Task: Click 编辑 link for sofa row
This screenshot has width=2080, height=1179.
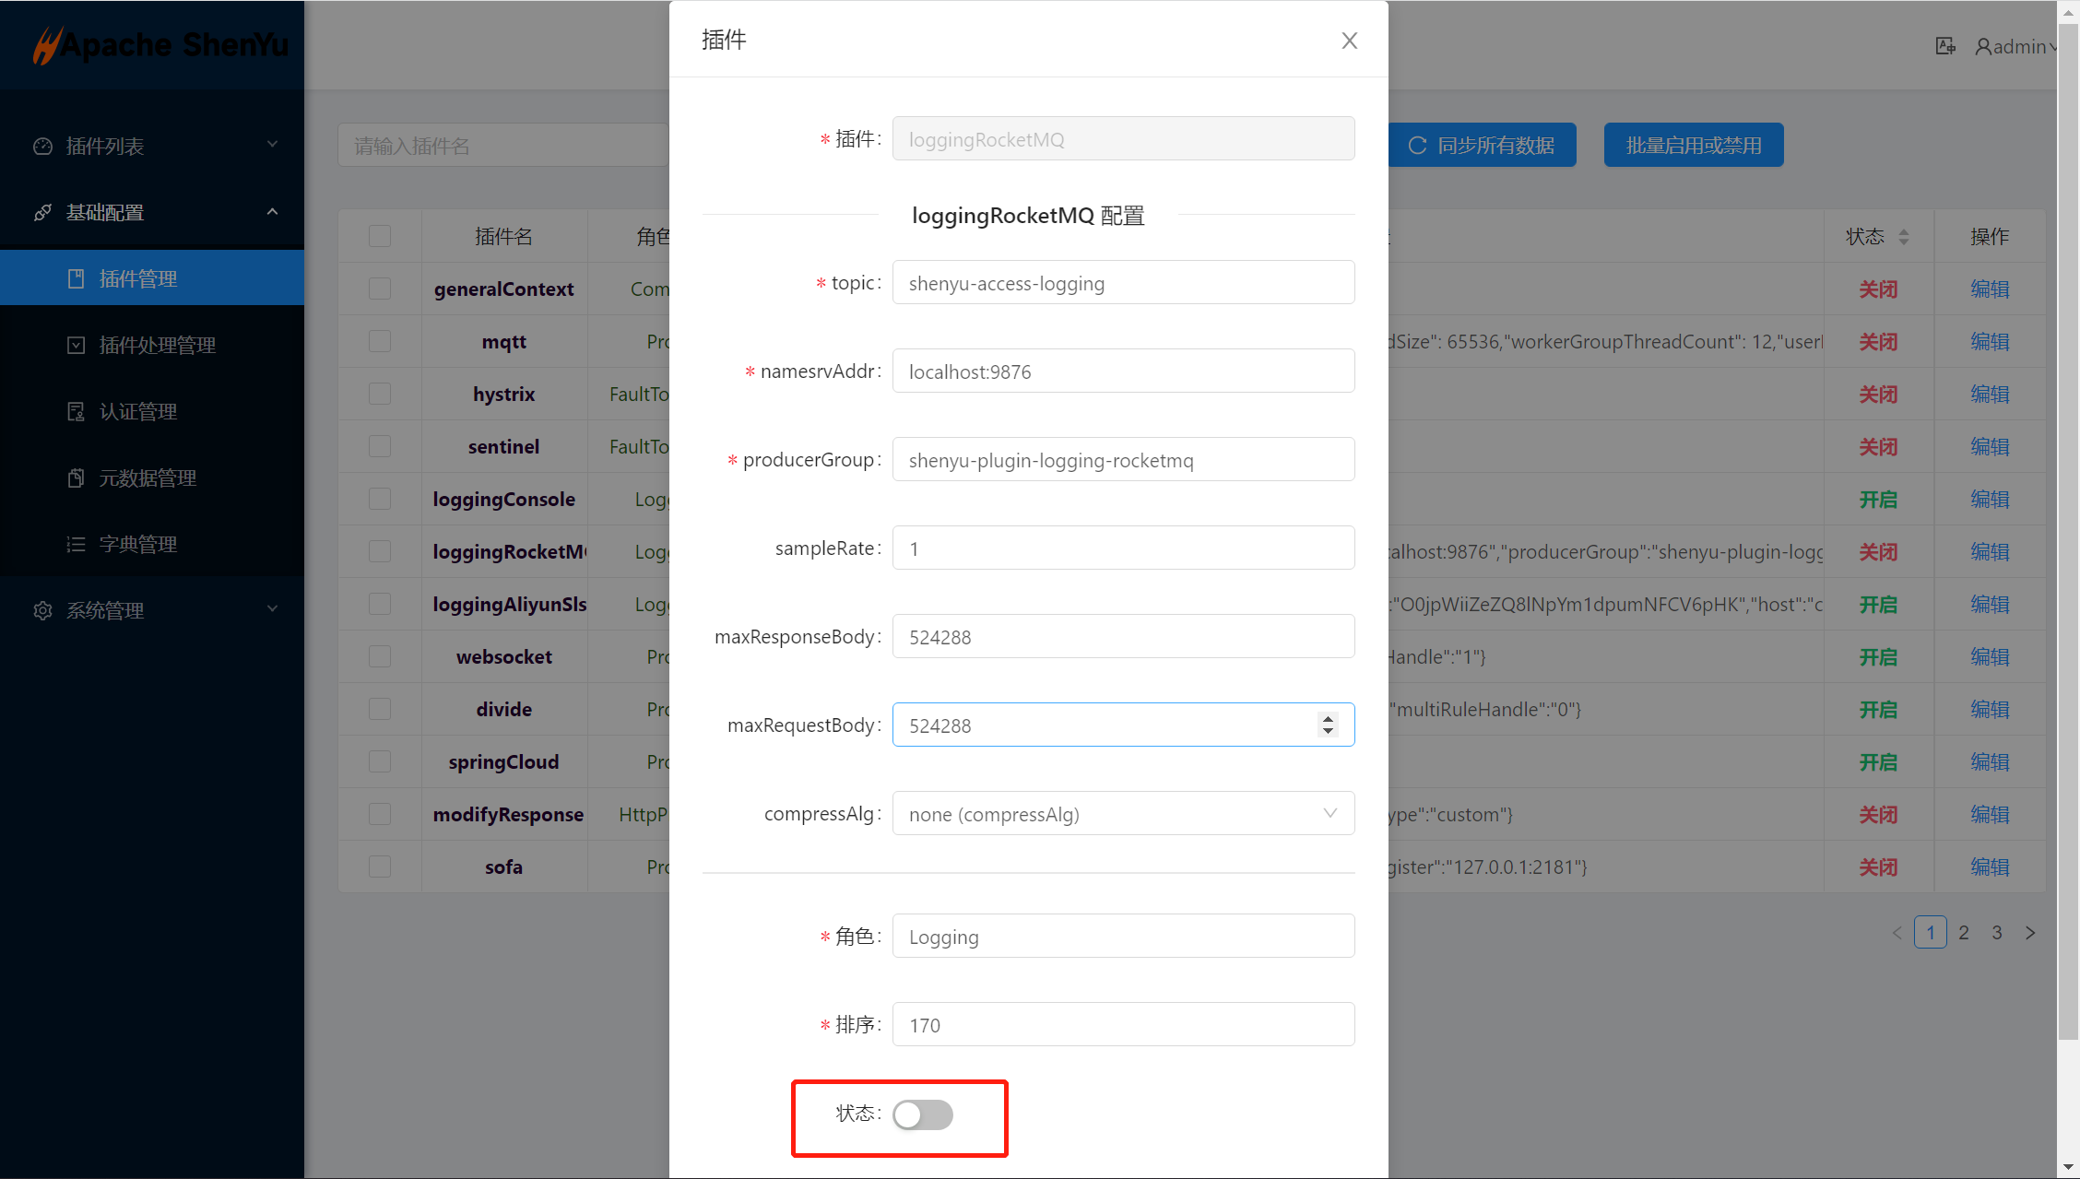Action: [1990, 867]
